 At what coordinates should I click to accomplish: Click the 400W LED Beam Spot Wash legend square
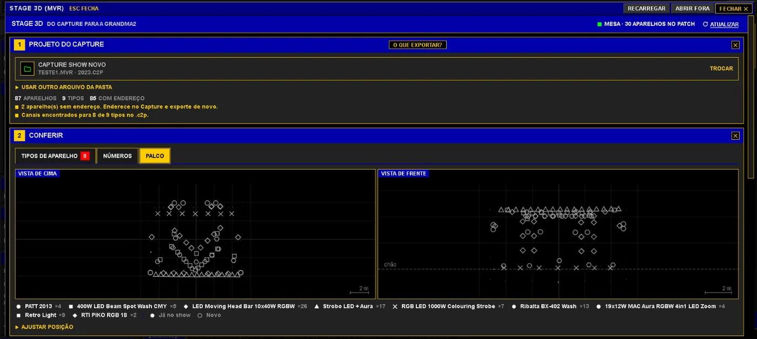(71, 307)
